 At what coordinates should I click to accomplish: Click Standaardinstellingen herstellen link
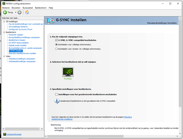click(162, 23)
